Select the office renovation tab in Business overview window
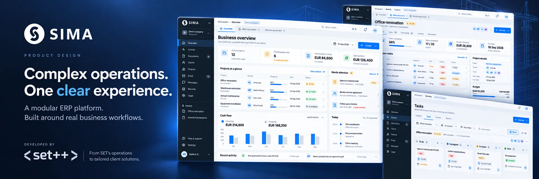The width and height of the screenshot is (539, 179). point(249,29)
